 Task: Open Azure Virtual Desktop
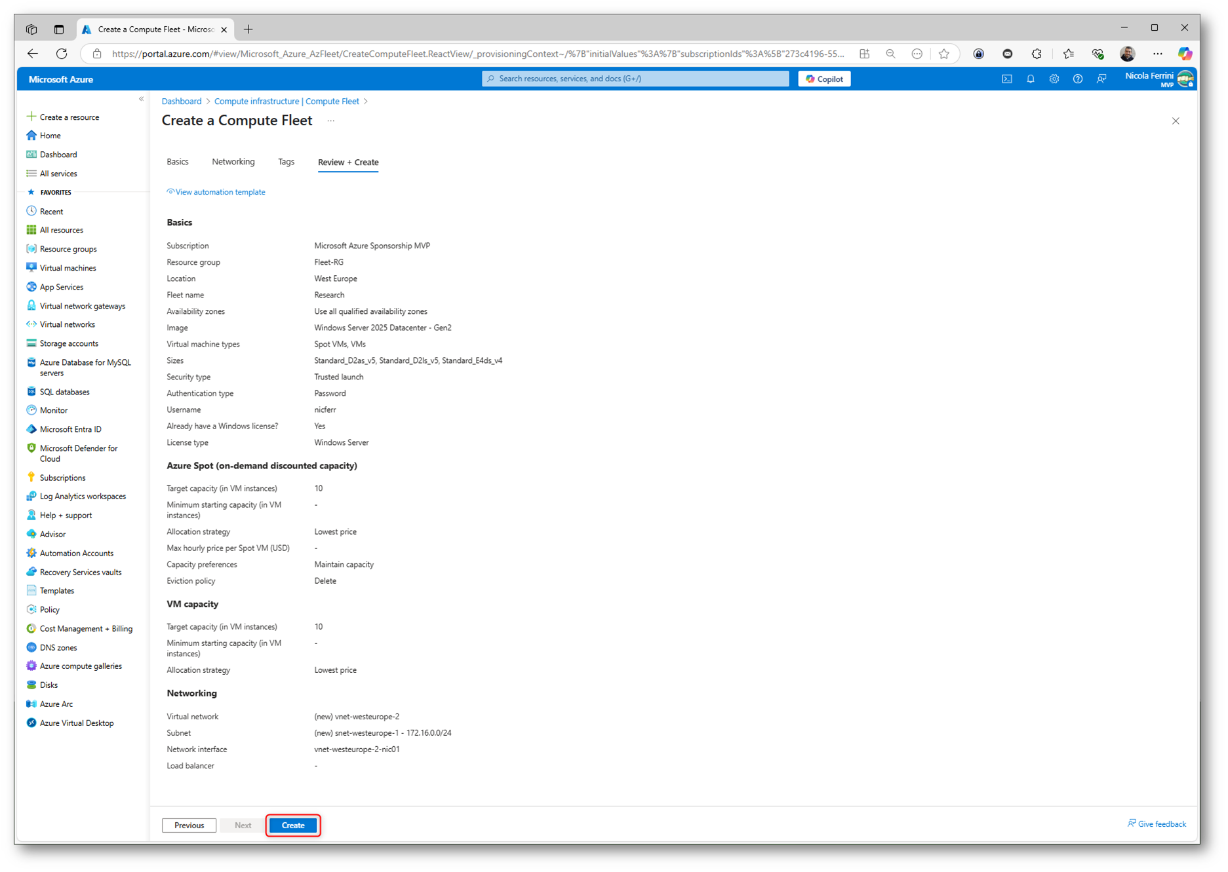coord(76,723)
